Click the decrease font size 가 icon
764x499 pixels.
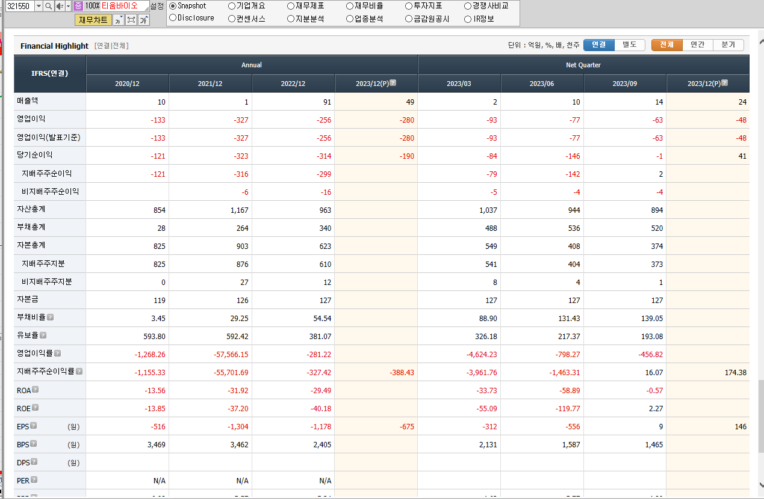click(118, 20)
